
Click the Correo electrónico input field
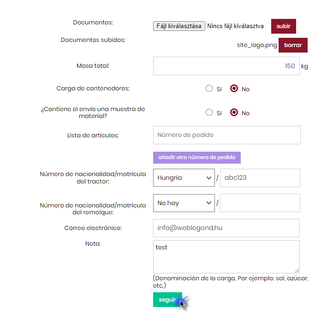226,228
